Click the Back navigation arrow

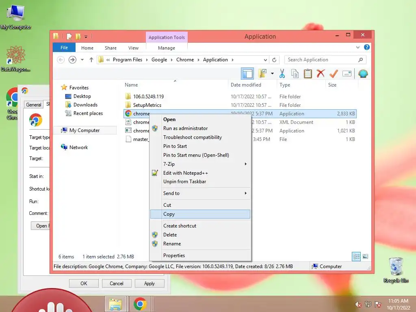pos(61,60)
